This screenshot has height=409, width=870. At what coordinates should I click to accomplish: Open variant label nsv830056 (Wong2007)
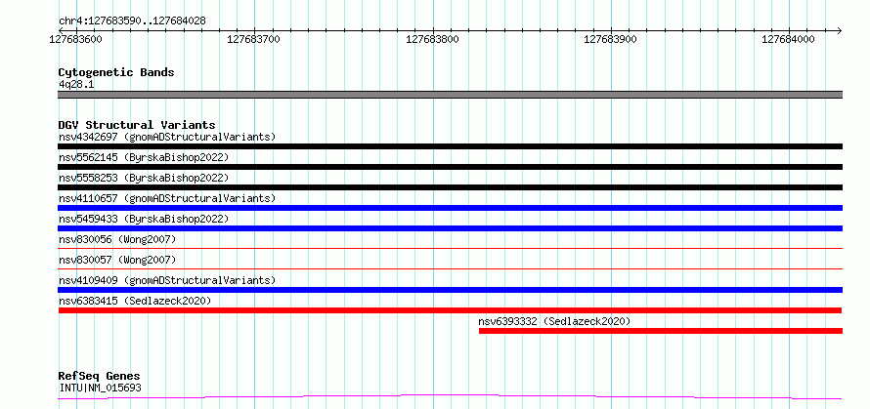pos(117,239)
